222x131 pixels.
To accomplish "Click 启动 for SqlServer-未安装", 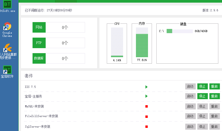I will tap(191, 127).
